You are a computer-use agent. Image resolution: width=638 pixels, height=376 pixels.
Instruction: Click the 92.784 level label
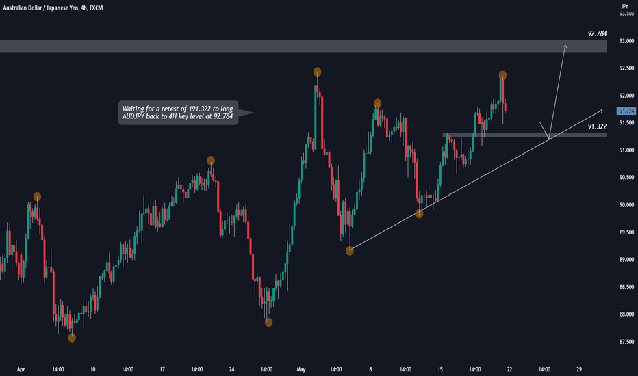[x=597, y=33]
